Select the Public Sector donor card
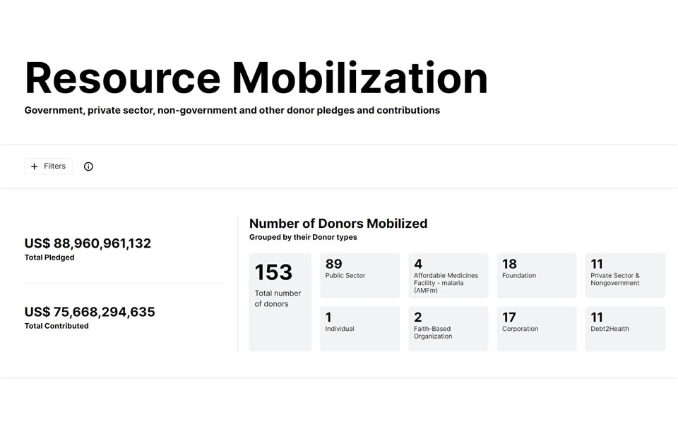 359,275
